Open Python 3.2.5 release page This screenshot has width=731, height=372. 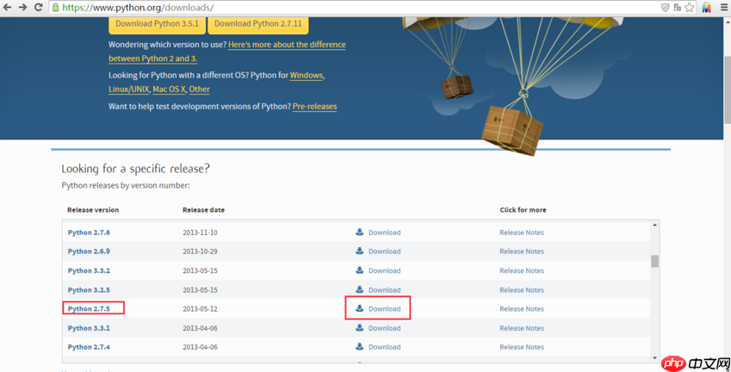[89, 290]
